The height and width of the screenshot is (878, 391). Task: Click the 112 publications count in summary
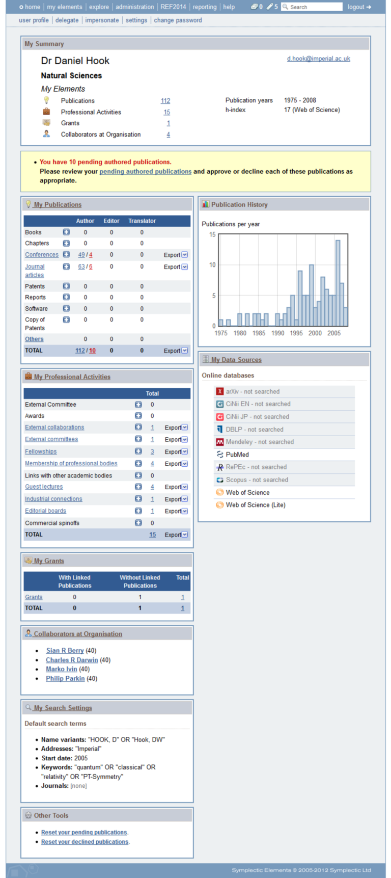click(x=165, y=101)
